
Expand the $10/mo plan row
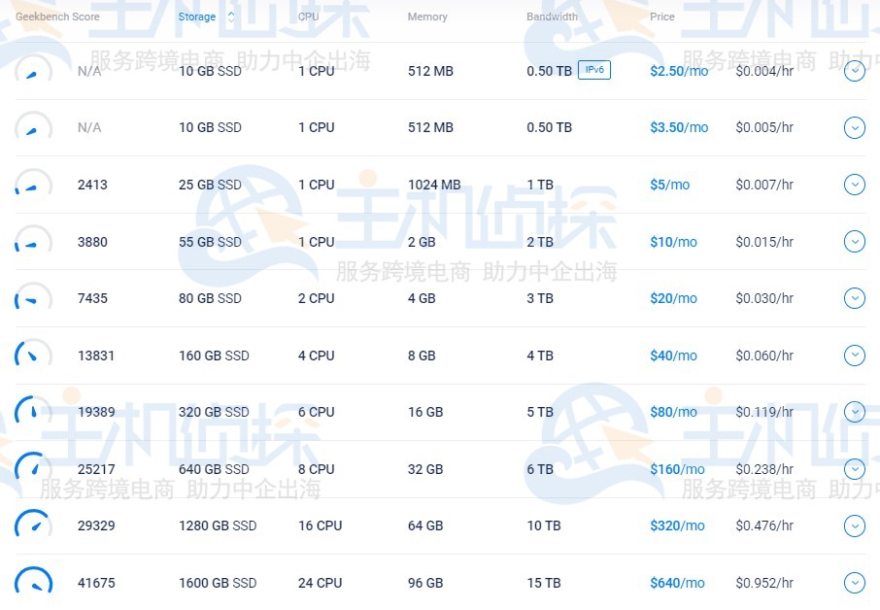pyautogui.click(x=854, y=241)
